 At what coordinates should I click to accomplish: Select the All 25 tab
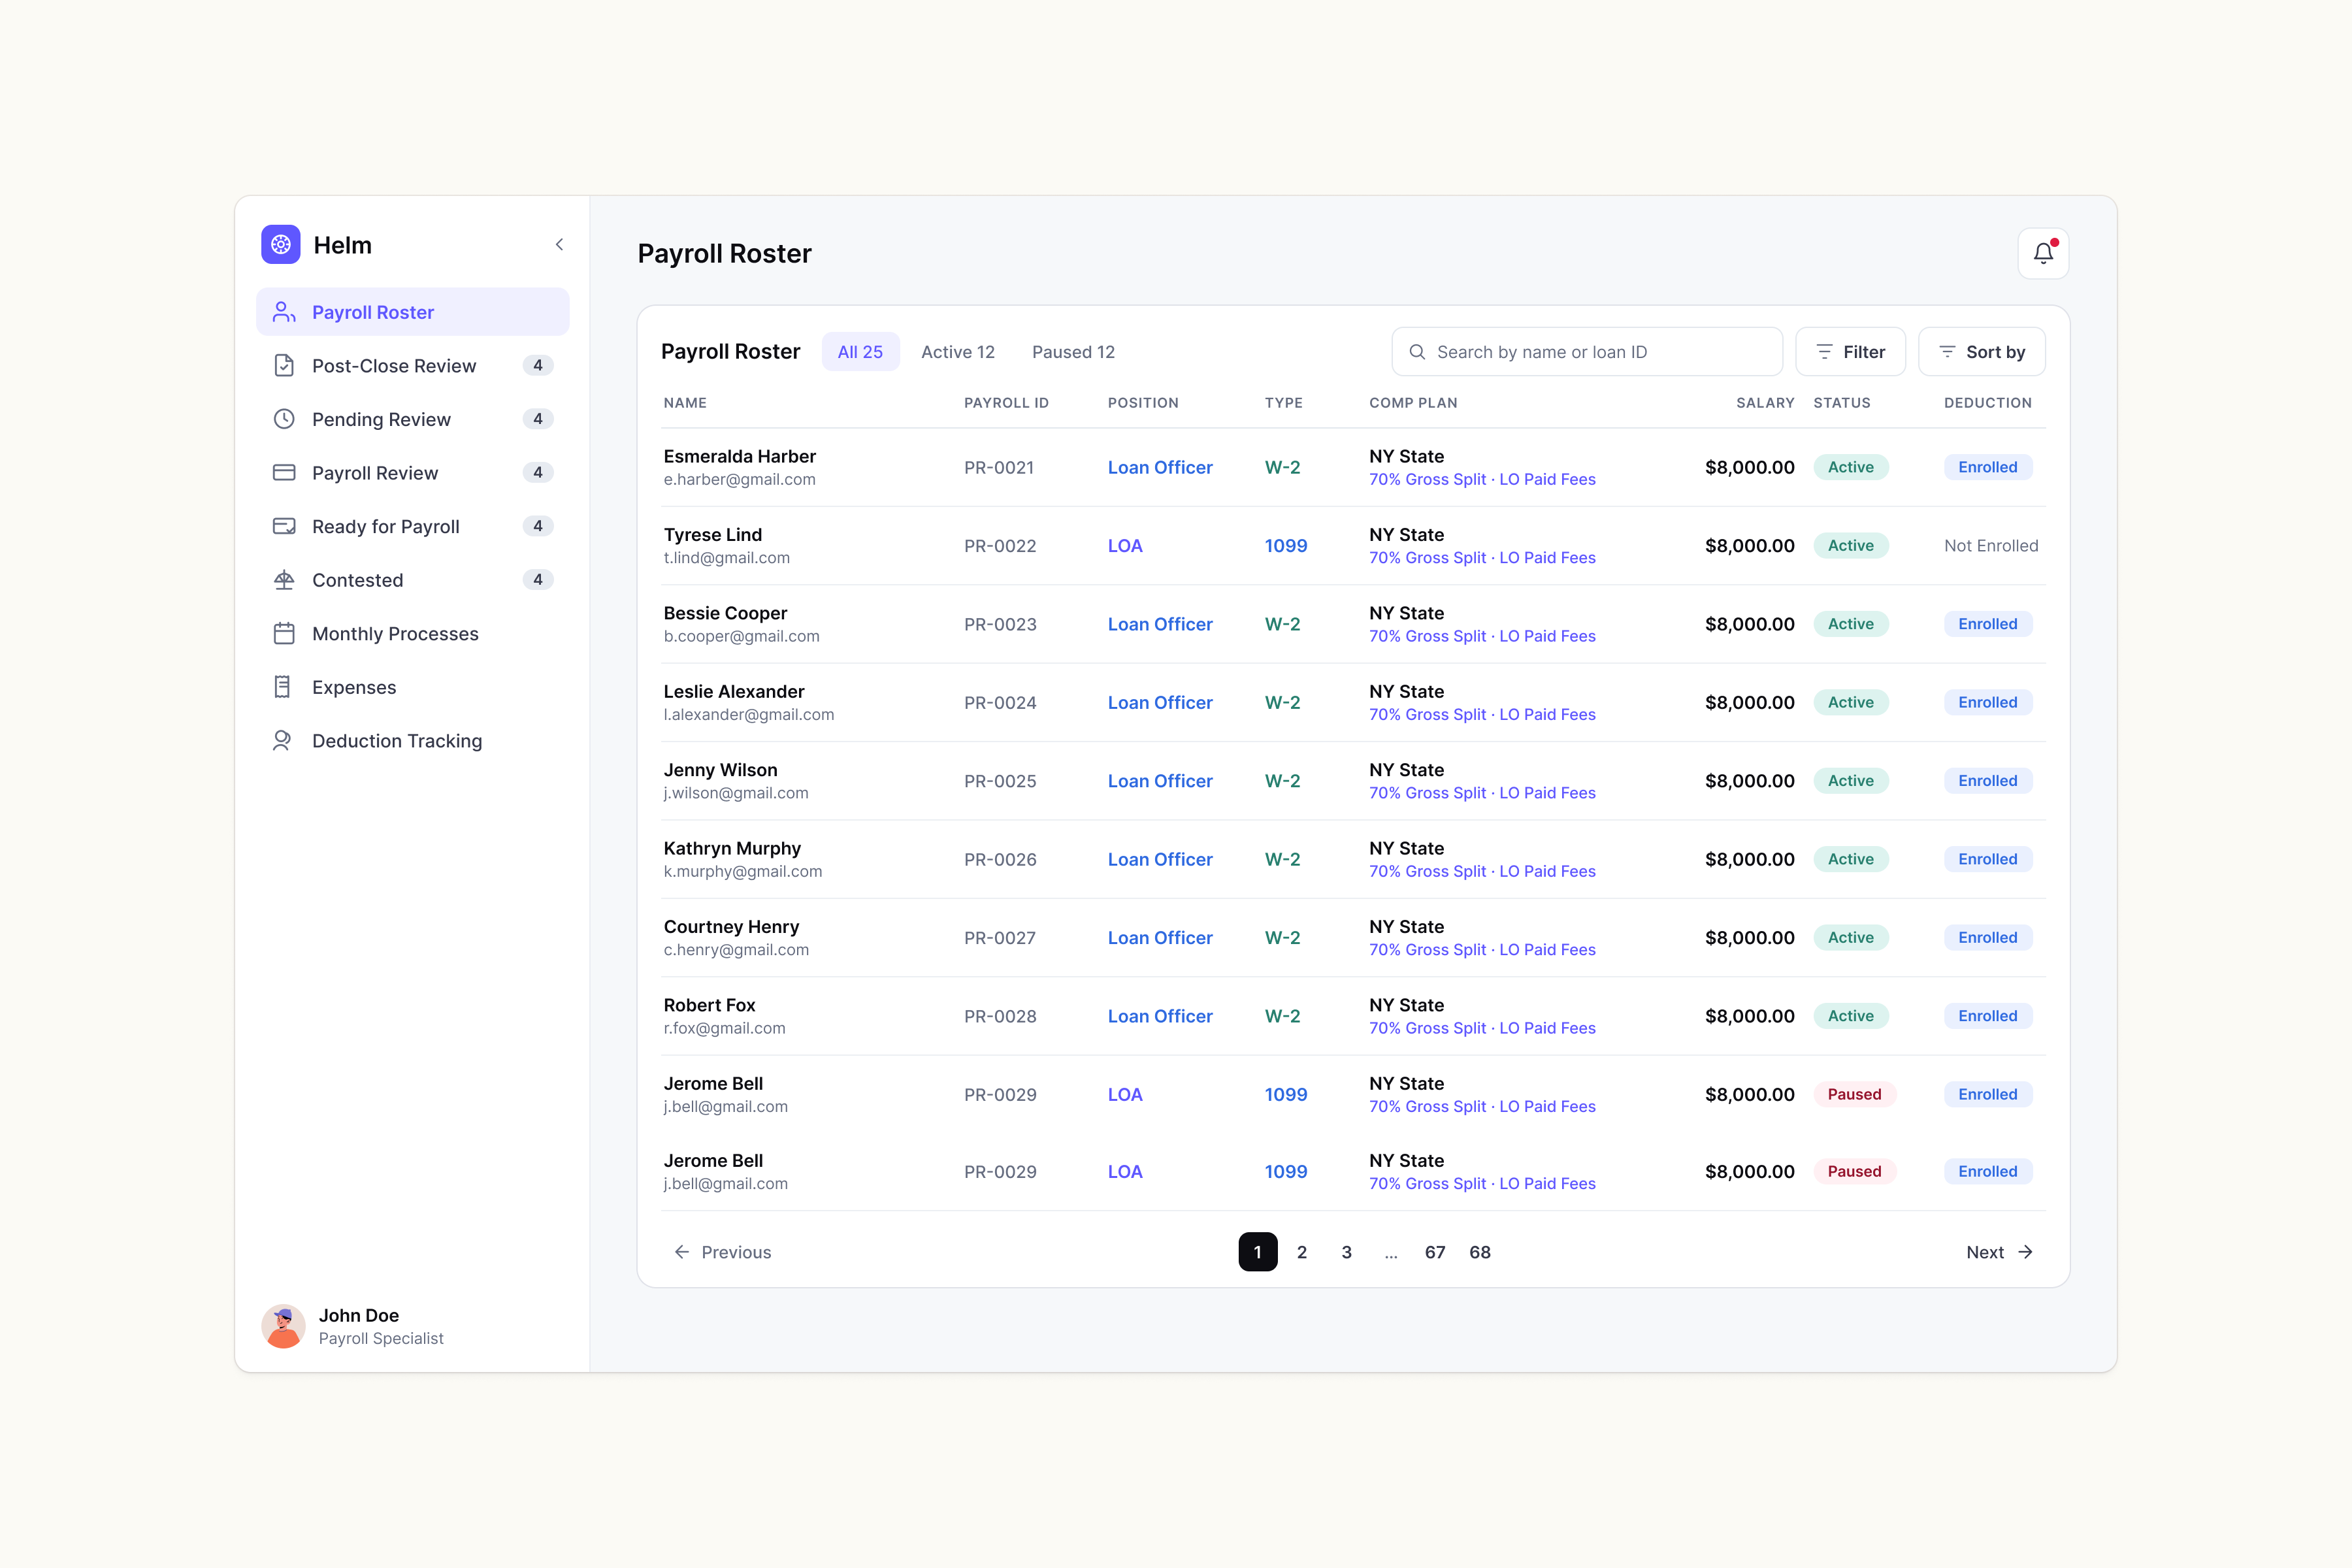coord(860,352)
